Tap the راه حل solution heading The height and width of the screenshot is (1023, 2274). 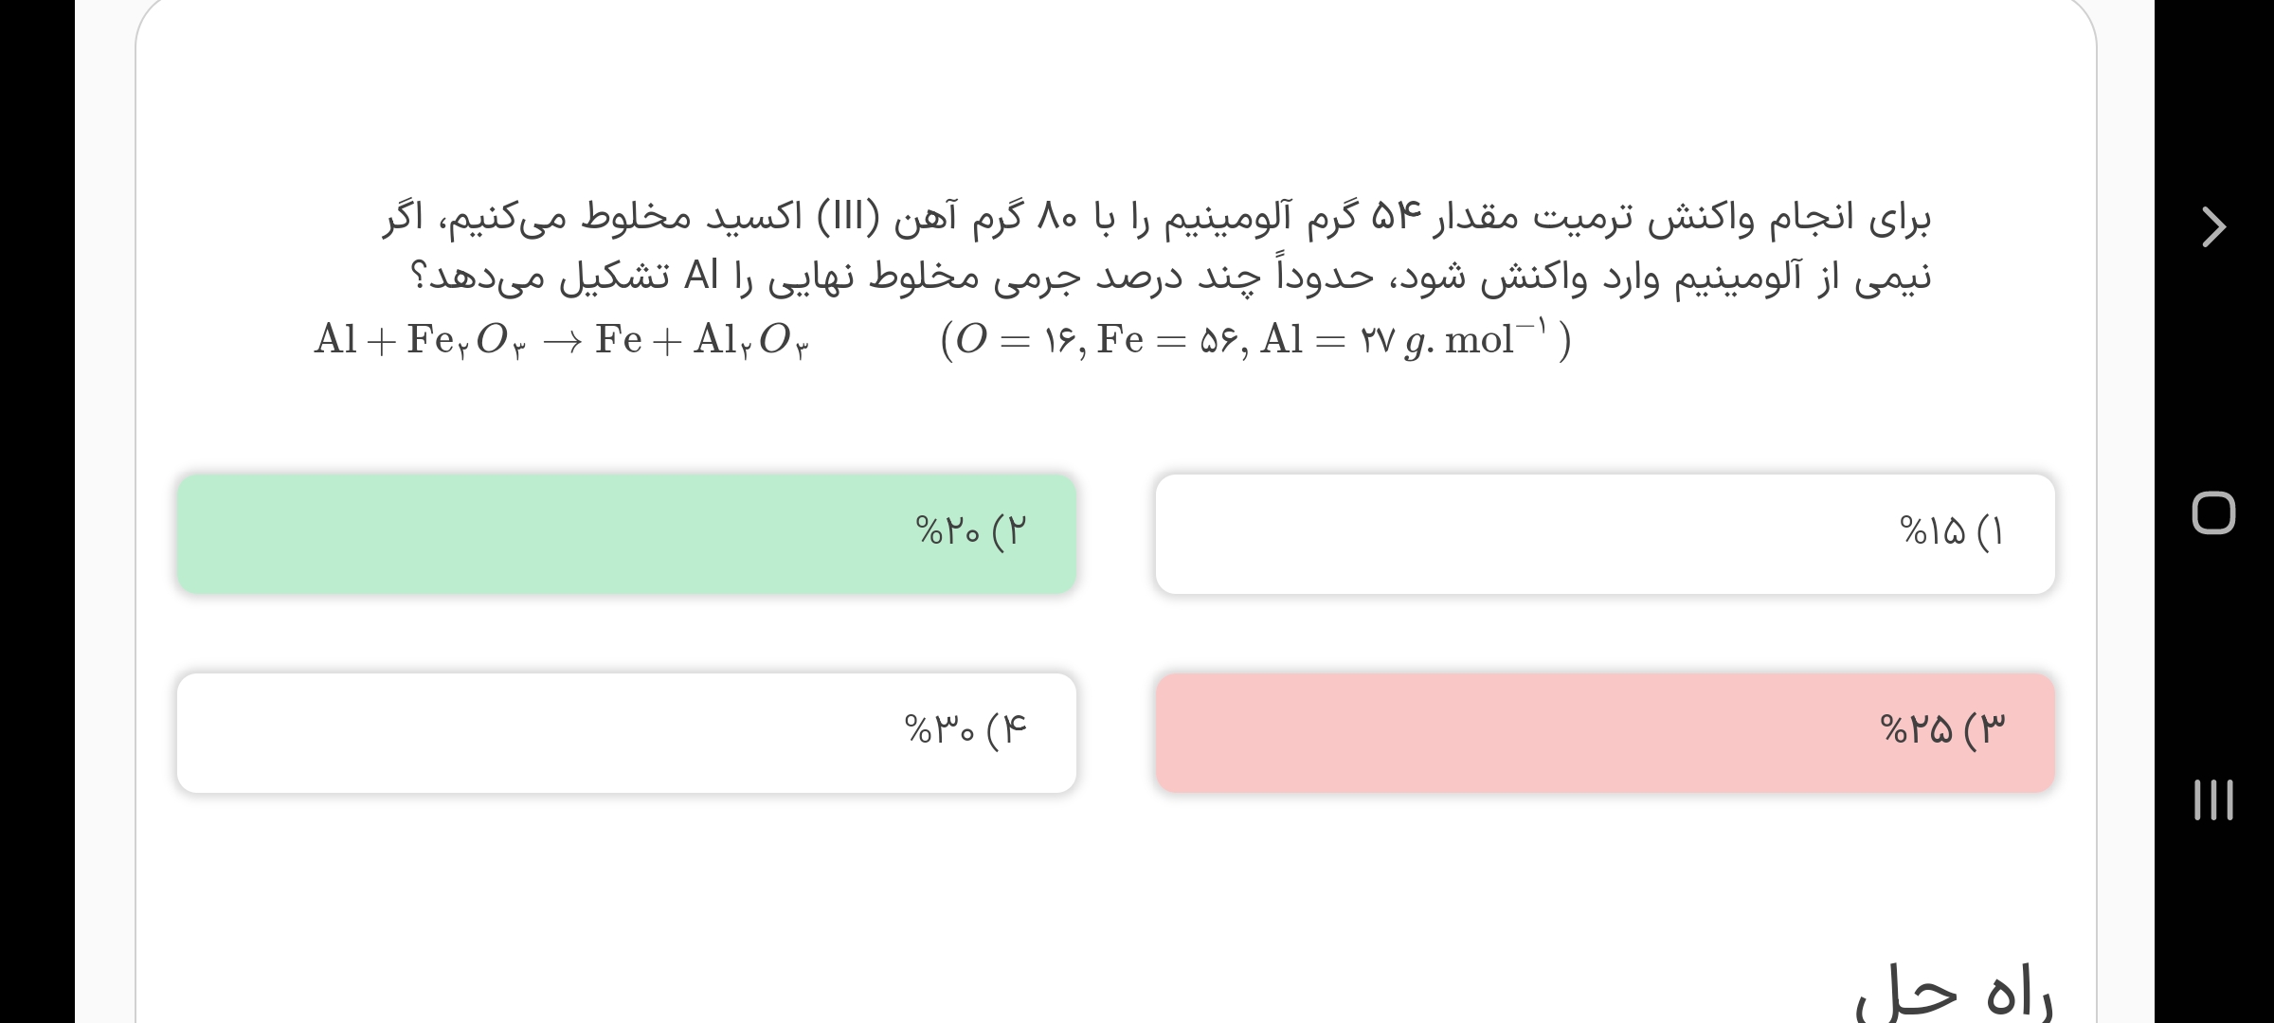(x=1954, y=995)
